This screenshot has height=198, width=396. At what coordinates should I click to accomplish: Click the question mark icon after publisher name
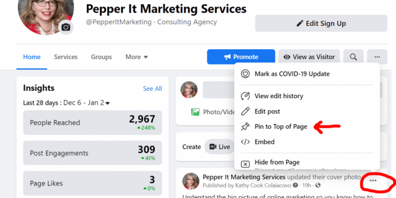tap(295, 185)
